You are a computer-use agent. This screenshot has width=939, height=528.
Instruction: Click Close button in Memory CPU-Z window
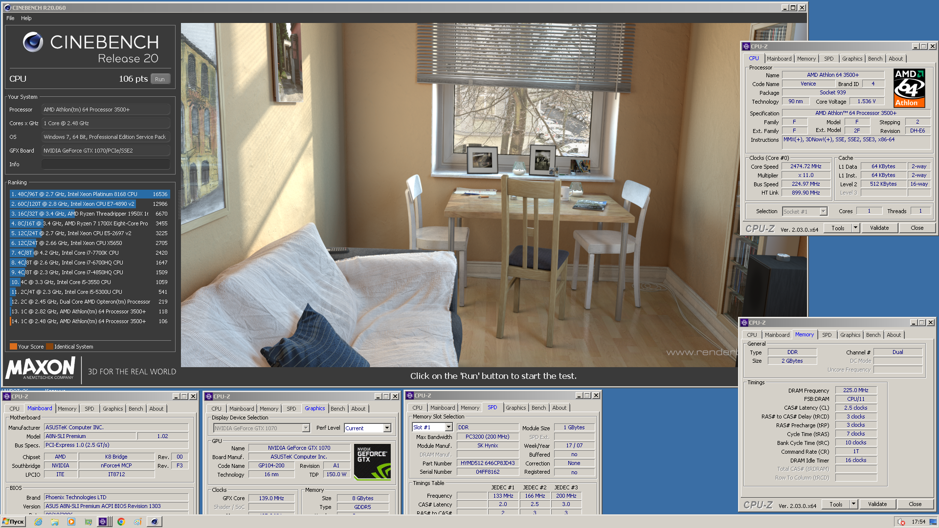point(915,504)
